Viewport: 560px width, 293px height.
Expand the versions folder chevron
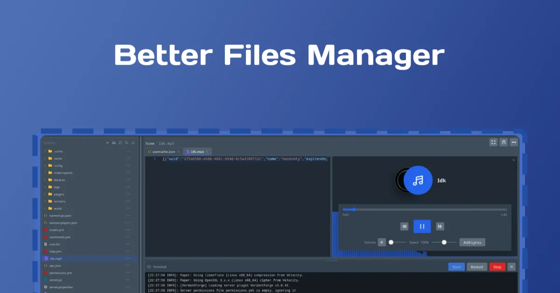pos(45,201)
